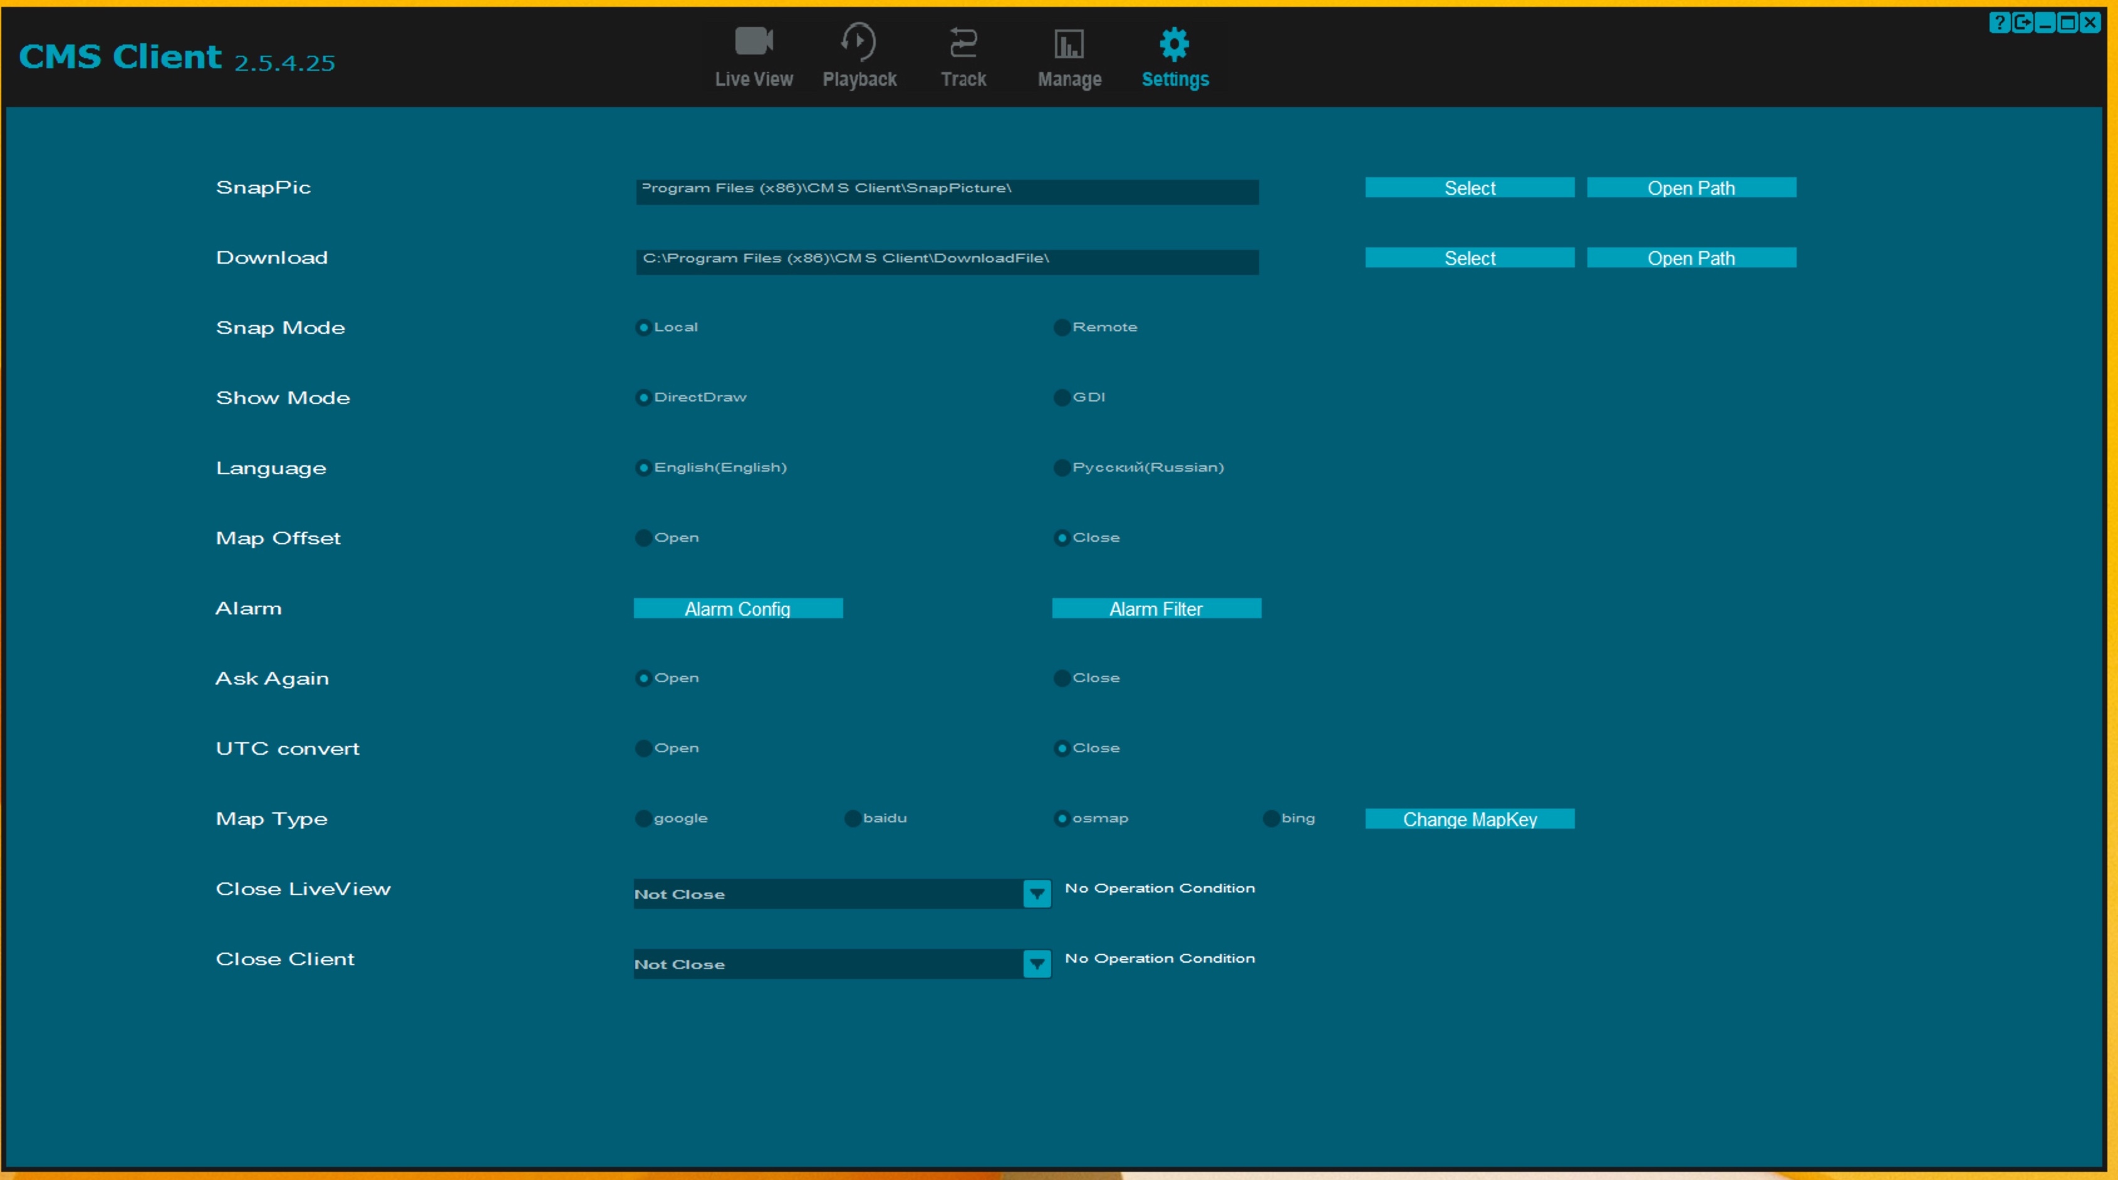
Task: Expand the Close LiveView dropdown
Action: coord(1036,894)
